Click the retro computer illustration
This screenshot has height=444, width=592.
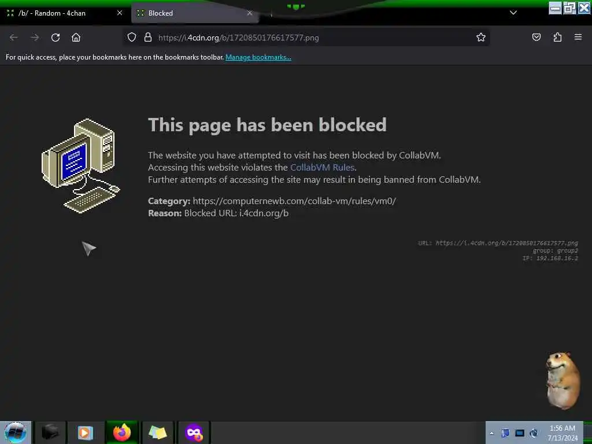coord(81,166)
